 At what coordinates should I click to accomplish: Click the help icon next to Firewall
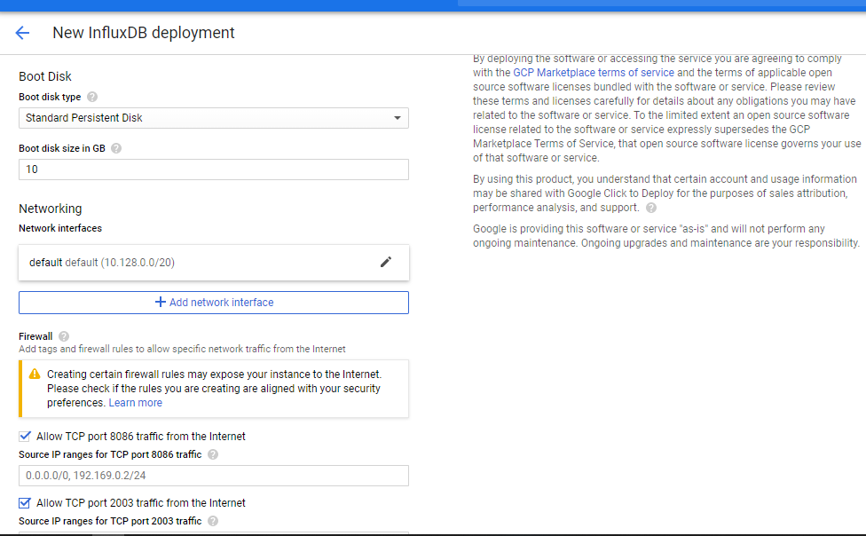click(x=63, y=336)
